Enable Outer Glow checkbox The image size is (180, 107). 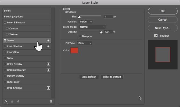click(x=5, y=82)
